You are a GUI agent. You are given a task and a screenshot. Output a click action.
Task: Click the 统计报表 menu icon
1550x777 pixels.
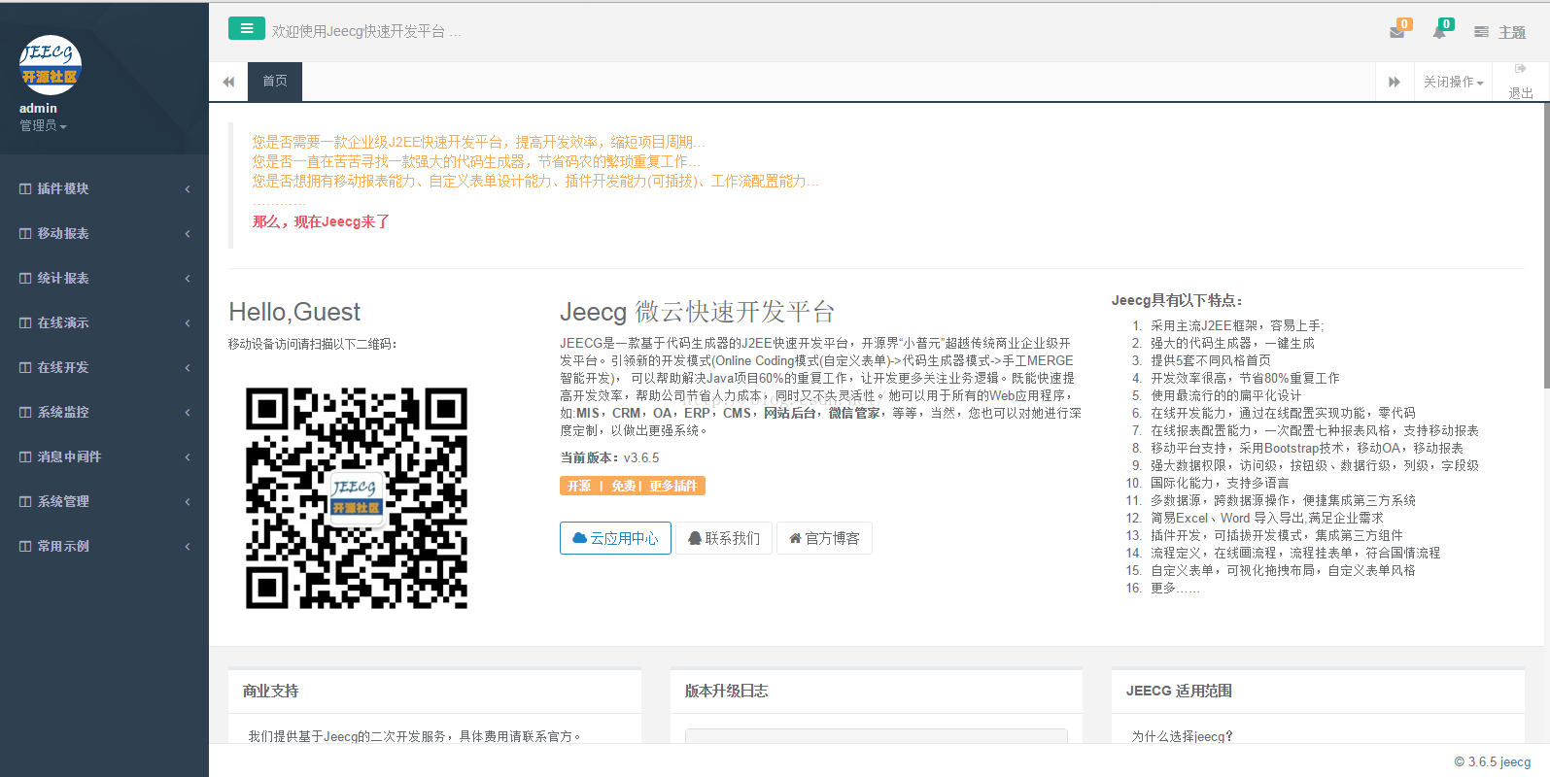coord(25,278)
